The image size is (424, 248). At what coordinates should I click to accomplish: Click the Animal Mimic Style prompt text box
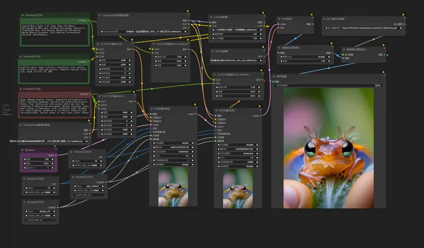pos(54,35)
